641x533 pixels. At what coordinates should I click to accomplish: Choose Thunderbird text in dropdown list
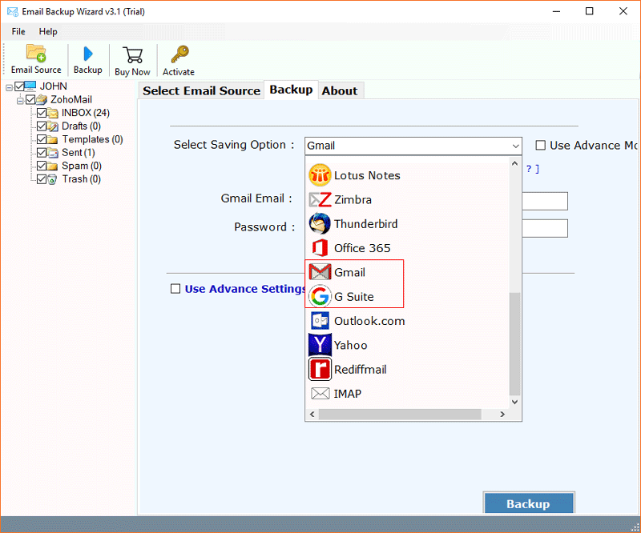(366, 224)
